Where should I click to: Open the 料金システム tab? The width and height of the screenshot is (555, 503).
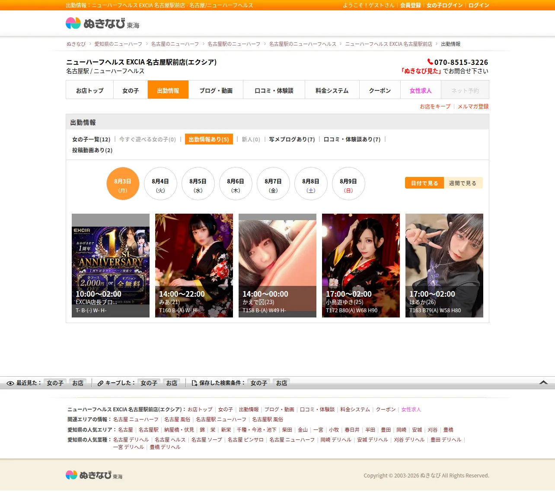[x=332, y=90]
